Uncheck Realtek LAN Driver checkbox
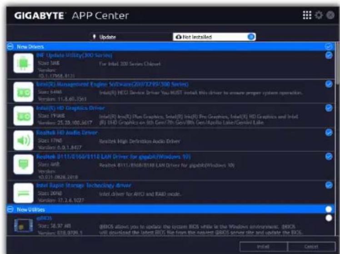Viewport: 340px width, 254px height. pos(329,156)
